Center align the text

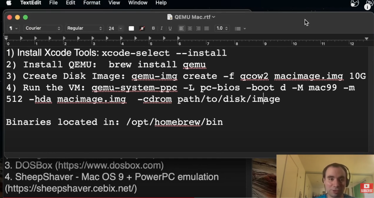coord(190,28)
